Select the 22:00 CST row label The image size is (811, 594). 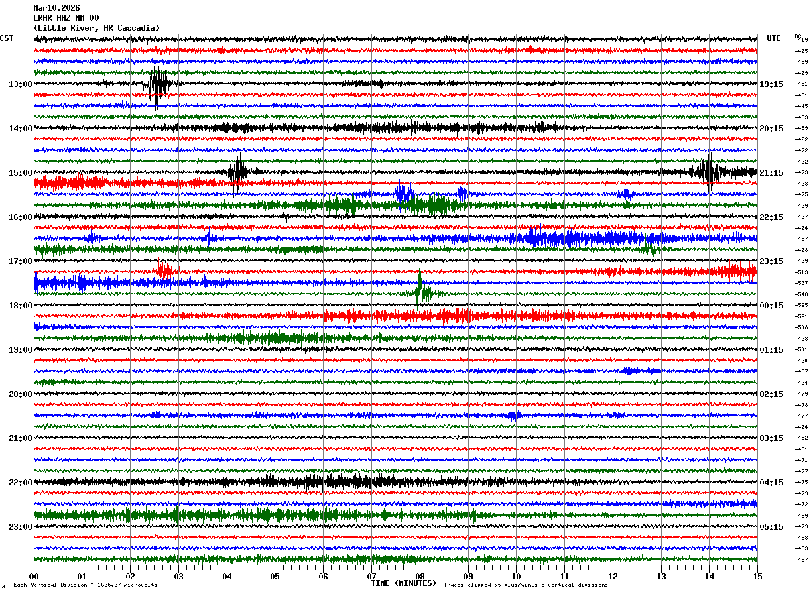[x=20, y=483]
